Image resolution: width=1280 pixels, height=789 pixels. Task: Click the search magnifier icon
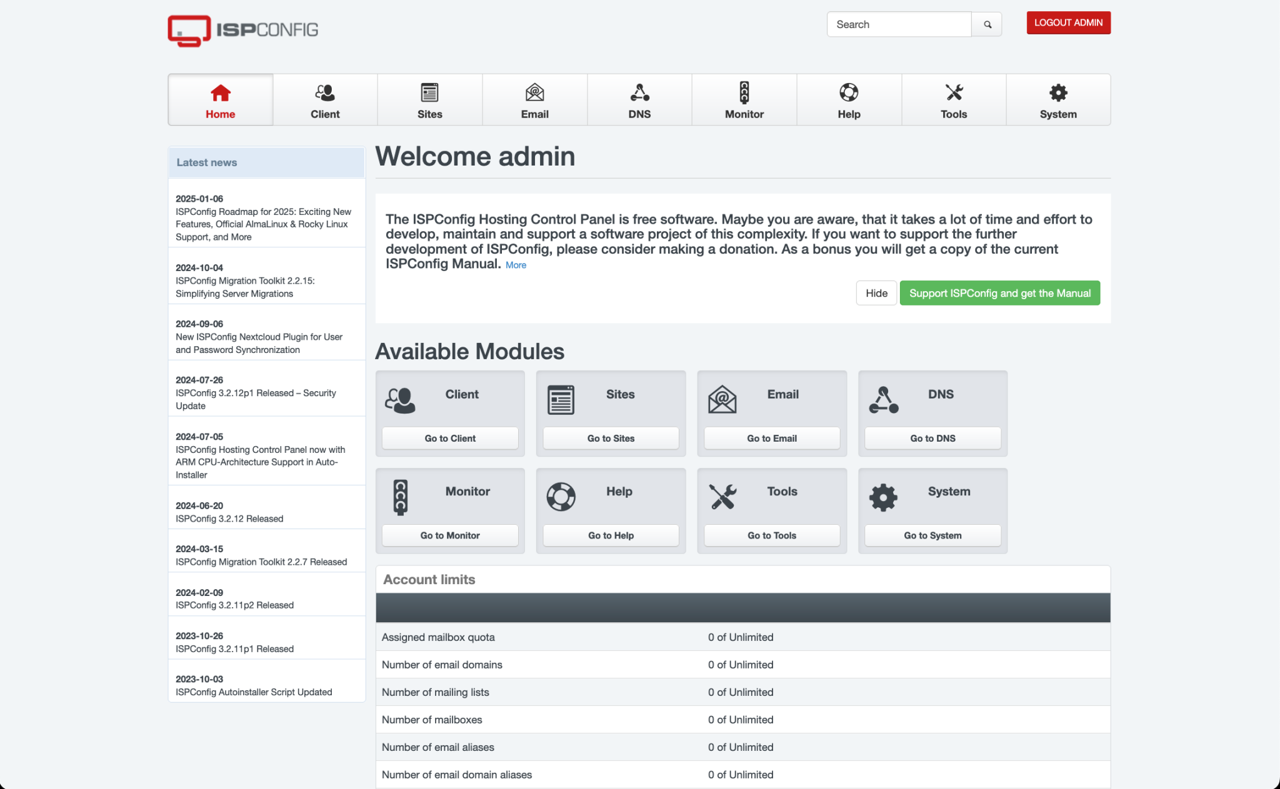pos(986,24)
